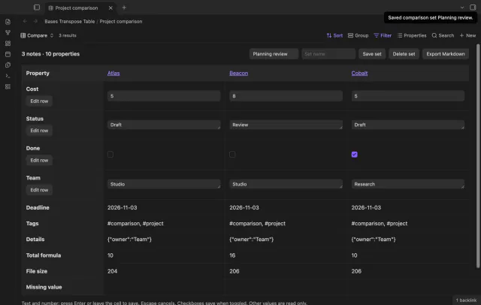Screen dimensions: 481x305
Task: Open today's daily note calendar icon
Action: [8, 54]
